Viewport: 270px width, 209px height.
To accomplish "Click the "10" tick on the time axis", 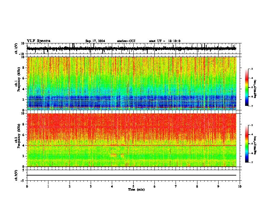I will (x=240, y=186).
